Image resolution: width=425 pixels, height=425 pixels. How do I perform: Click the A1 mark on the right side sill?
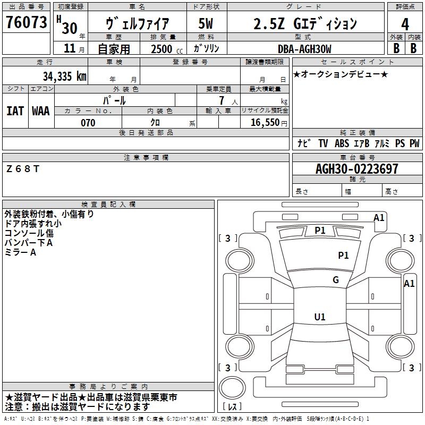coord(409,284)
